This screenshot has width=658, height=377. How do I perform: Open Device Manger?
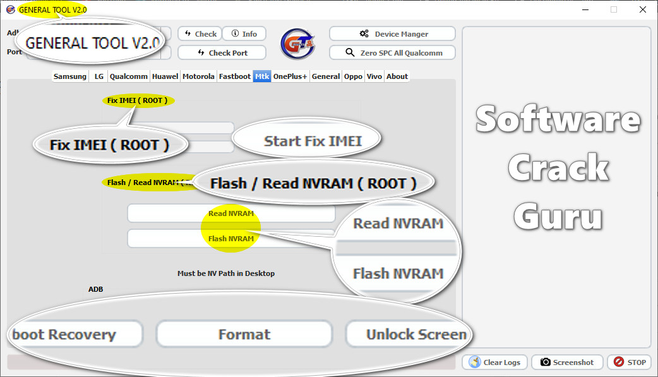392,33
